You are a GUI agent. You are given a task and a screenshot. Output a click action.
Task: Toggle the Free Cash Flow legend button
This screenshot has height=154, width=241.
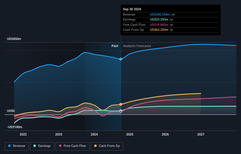[73, 146]
